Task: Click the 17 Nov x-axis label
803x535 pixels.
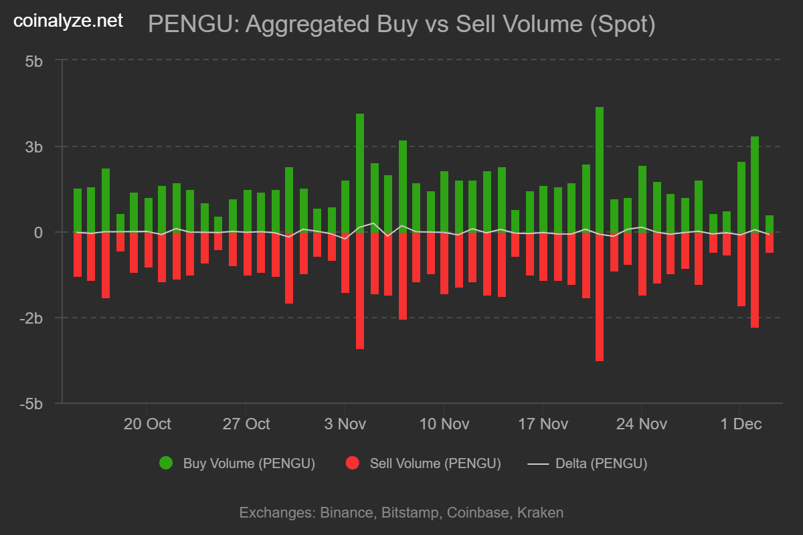Action: point(543,424)
